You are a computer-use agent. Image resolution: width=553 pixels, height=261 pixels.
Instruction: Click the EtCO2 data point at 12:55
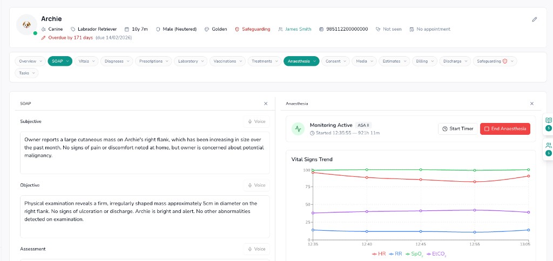pyautogui.click(x=475, y=210)
